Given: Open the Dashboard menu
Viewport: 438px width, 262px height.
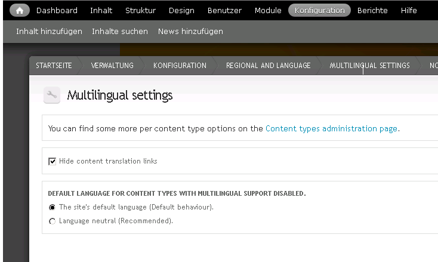Looking at the screenshot, I should [57, 10].
